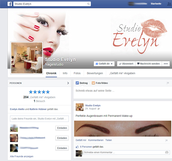Expand the Personen section chevron

point(68,83)
